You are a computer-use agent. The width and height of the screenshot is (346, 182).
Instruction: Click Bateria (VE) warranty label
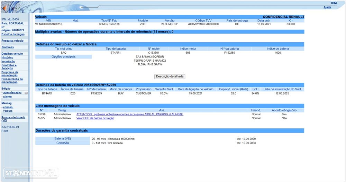pyautogui.click(x=63, y=138)
